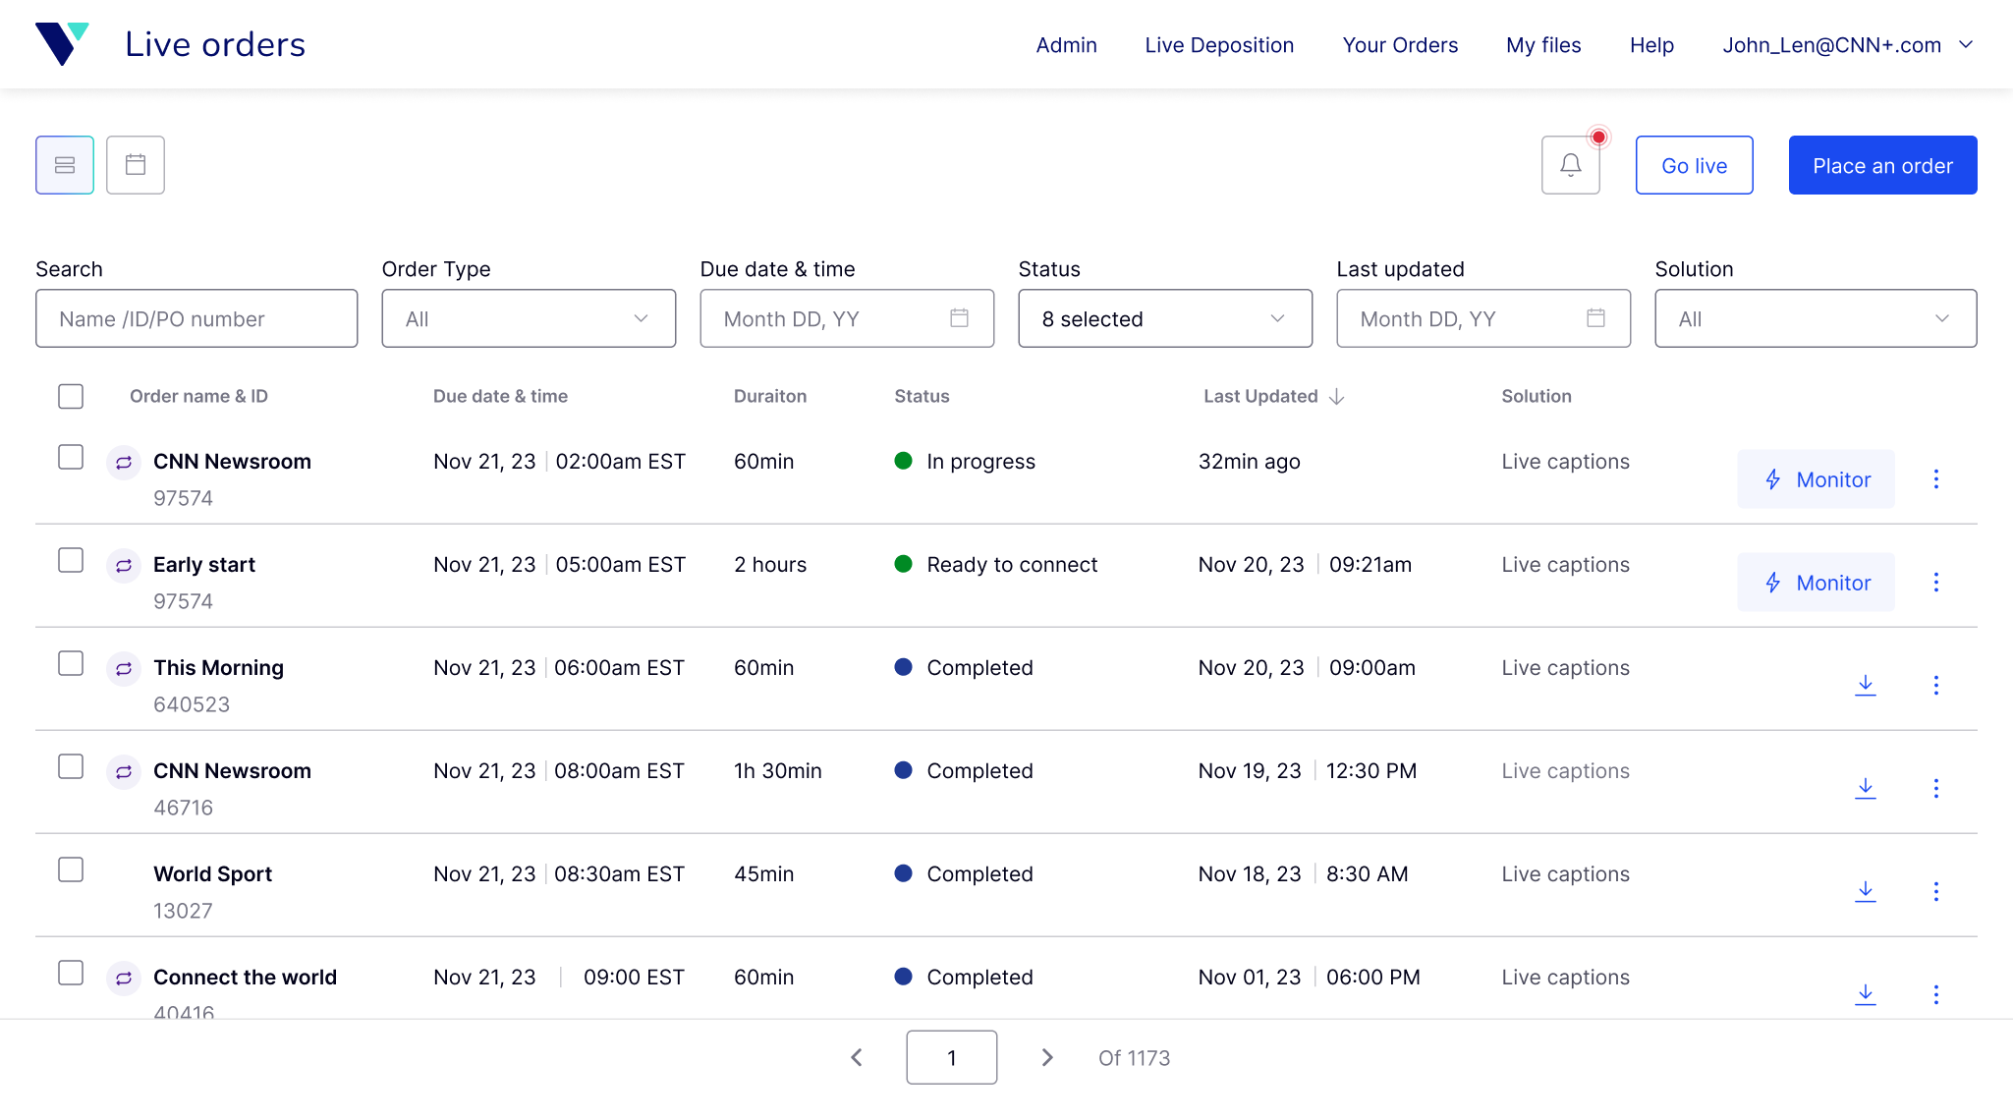Open more options for Connect the world
Image resolution: width=2013 pixels, height=1120 pixels.
click(x=1936, y=994)
